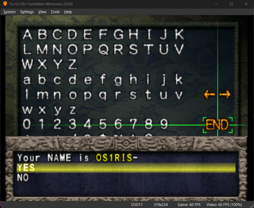Viewport: 254px width, 208px height.
Task: Pick uppercase letter K
Action: 180,34
